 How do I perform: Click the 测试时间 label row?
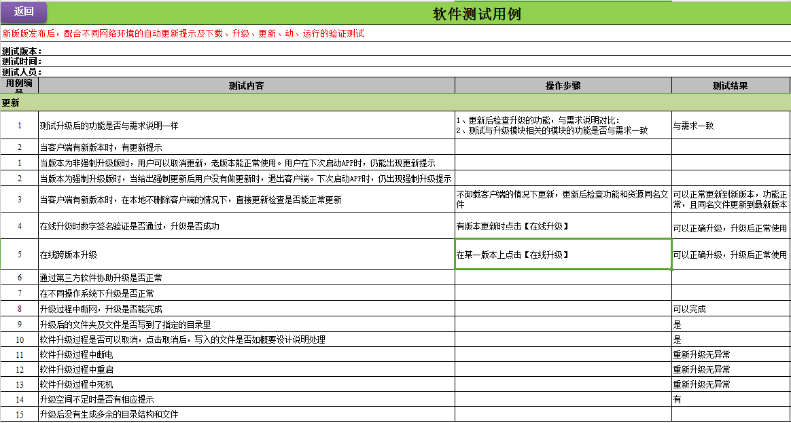pyautogui.click(x=395, y=61)
